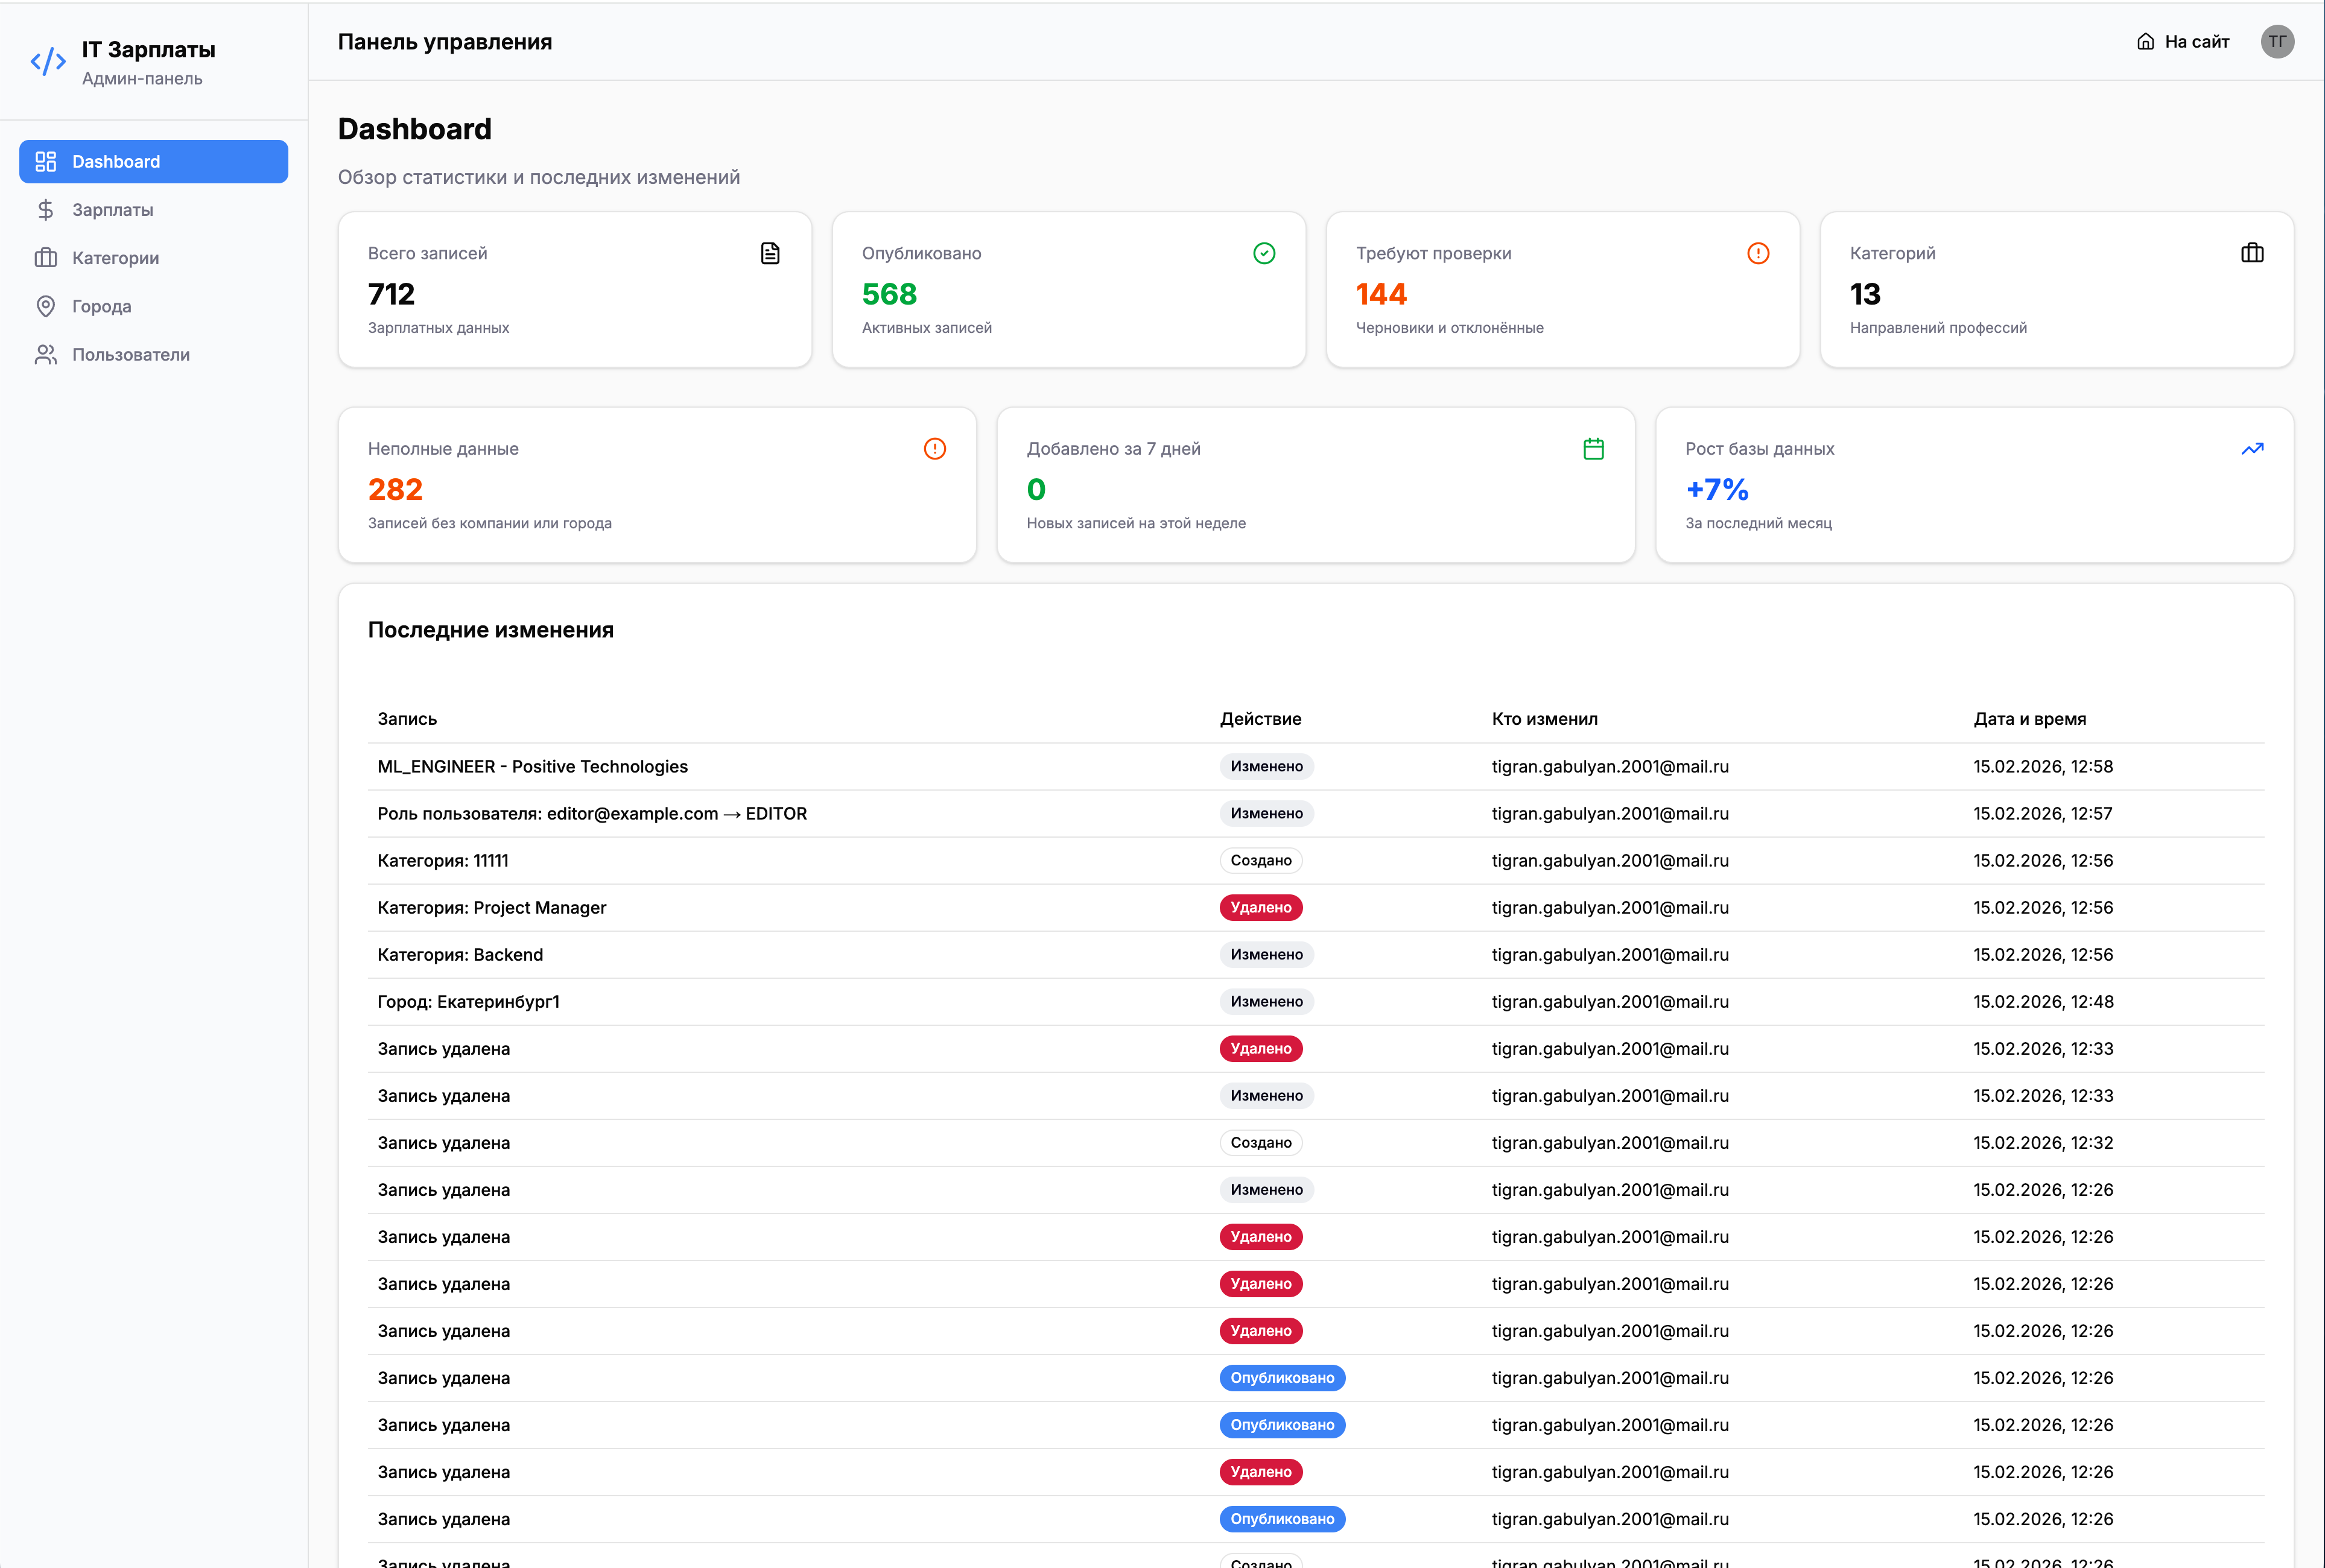Click the calendar icon on Добавлено за 7 дней card
Image resolution: width=2325 pixels, height=1568 pixels.
(x=1594, y=449)
